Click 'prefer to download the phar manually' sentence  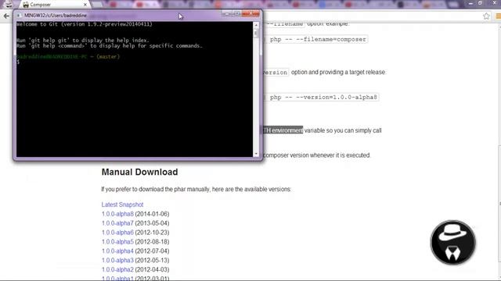(196, 189)
